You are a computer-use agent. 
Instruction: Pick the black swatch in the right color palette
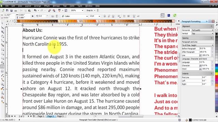217,34
